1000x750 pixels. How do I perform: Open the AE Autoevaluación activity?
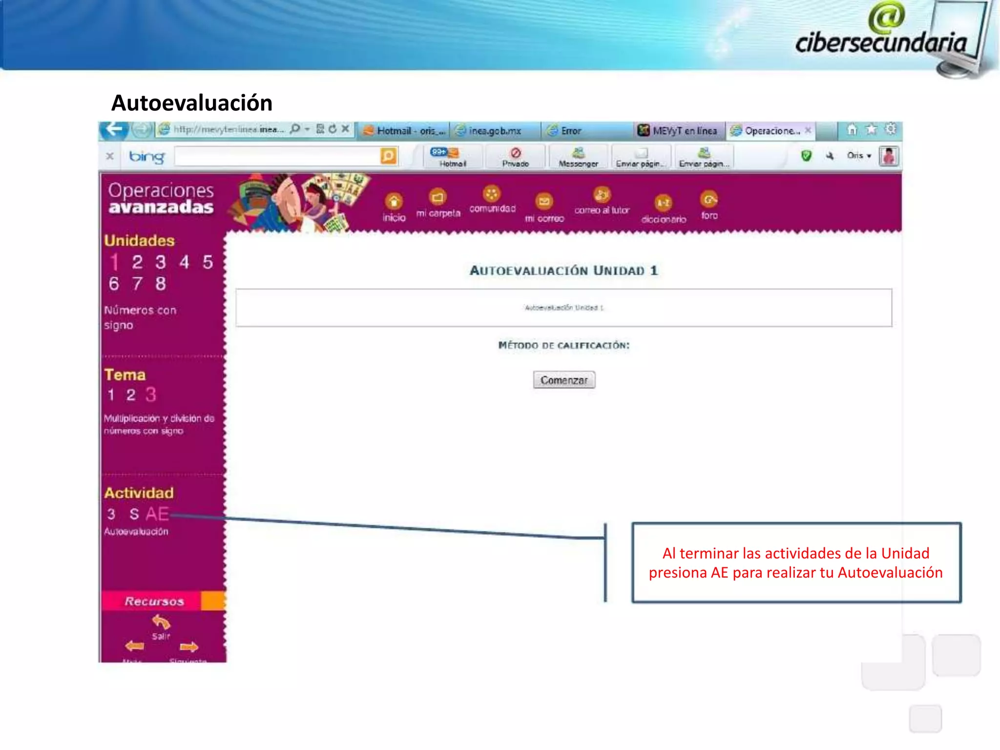click(157, 514)
